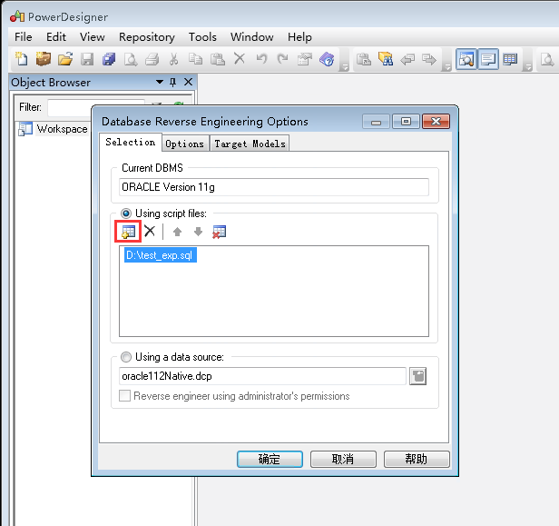Open the Help menu

299,37
